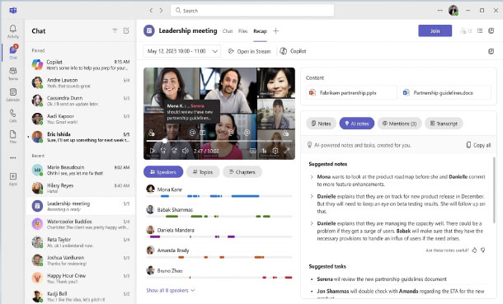Open chat with Andre Lawson
This screenshot has height=304, width=503.
pos(81,82)
